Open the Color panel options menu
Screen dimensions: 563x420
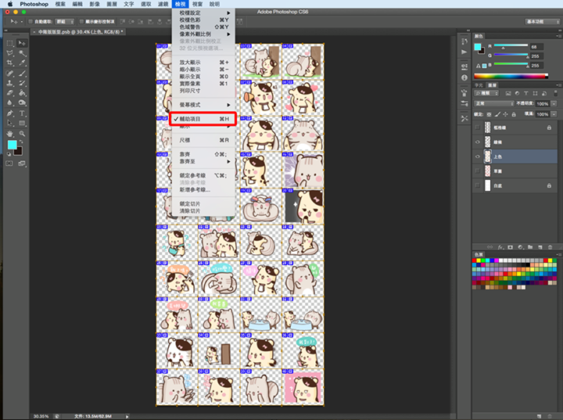558,36
